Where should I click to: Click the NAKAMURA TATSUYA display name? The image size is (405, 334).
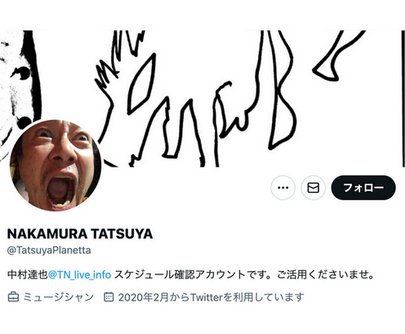80,234
